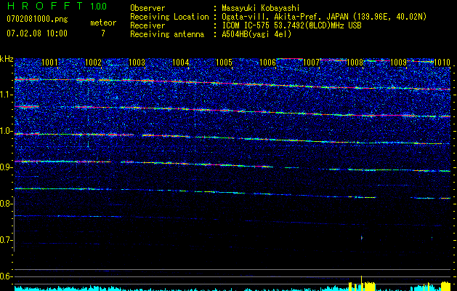Click the kHz axis unit label

(7, 59)
